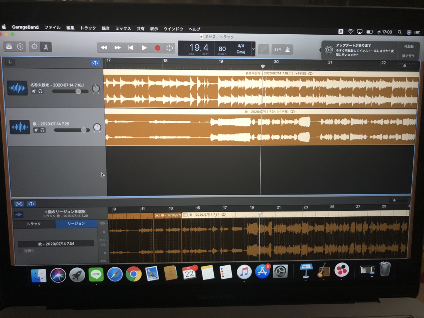Toggle Catch playhead button in the editor
Screen dimensions: 424x318
click(31, 204)
